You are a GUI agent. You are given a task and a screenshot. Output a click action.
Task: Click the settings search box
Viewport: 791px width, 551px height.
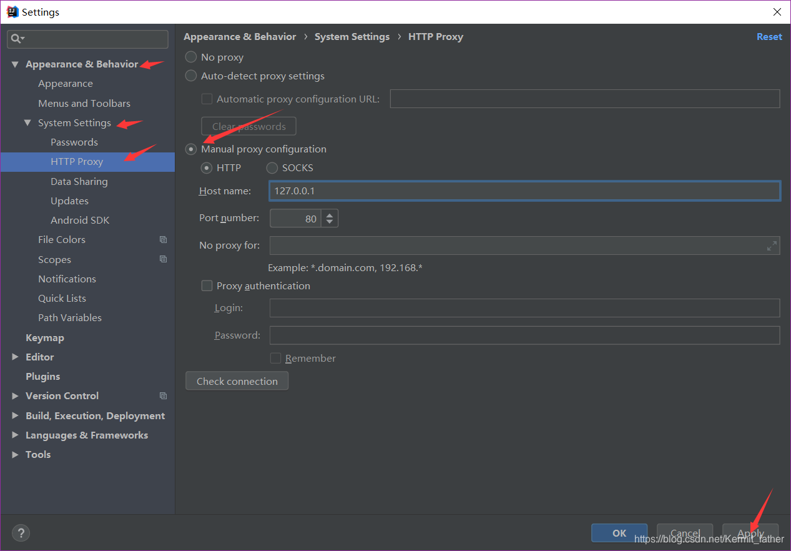tap(87, 39)
